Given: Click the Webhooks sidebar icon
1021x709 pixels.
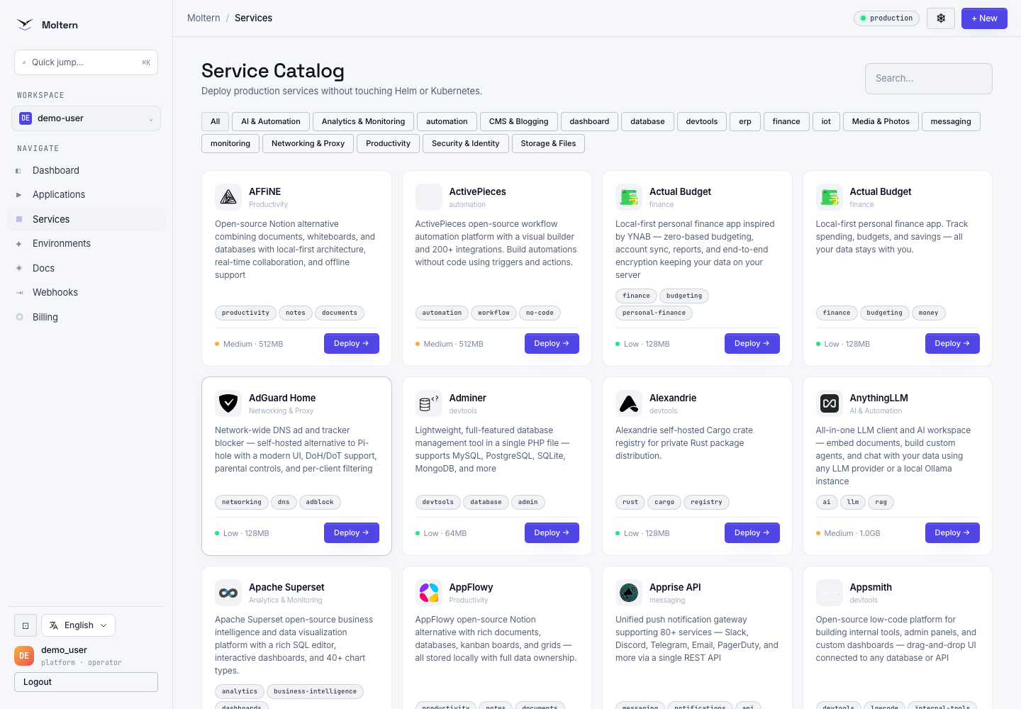Looking at the screenshot, I should pyautogui.click(x=19, y=293).
